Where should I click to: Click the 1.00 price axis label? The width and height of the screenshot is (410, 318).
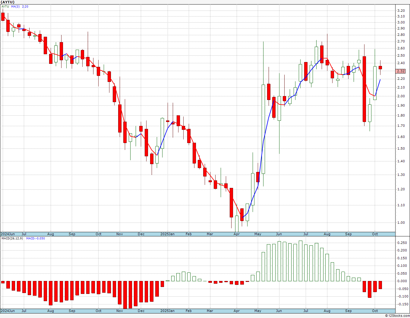[x=401, y=223]
